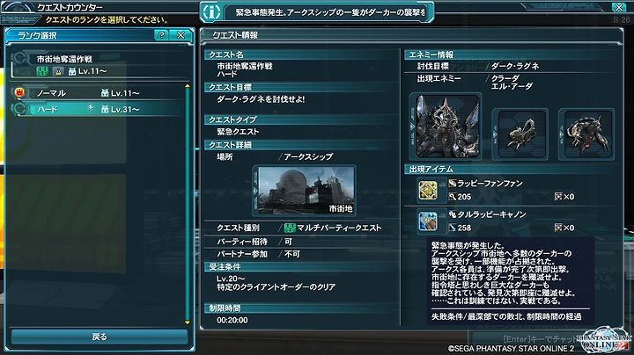Open help with the ランク選択 question mark button
This screenshot has width=634, height=355.
[x=162, y=35]
